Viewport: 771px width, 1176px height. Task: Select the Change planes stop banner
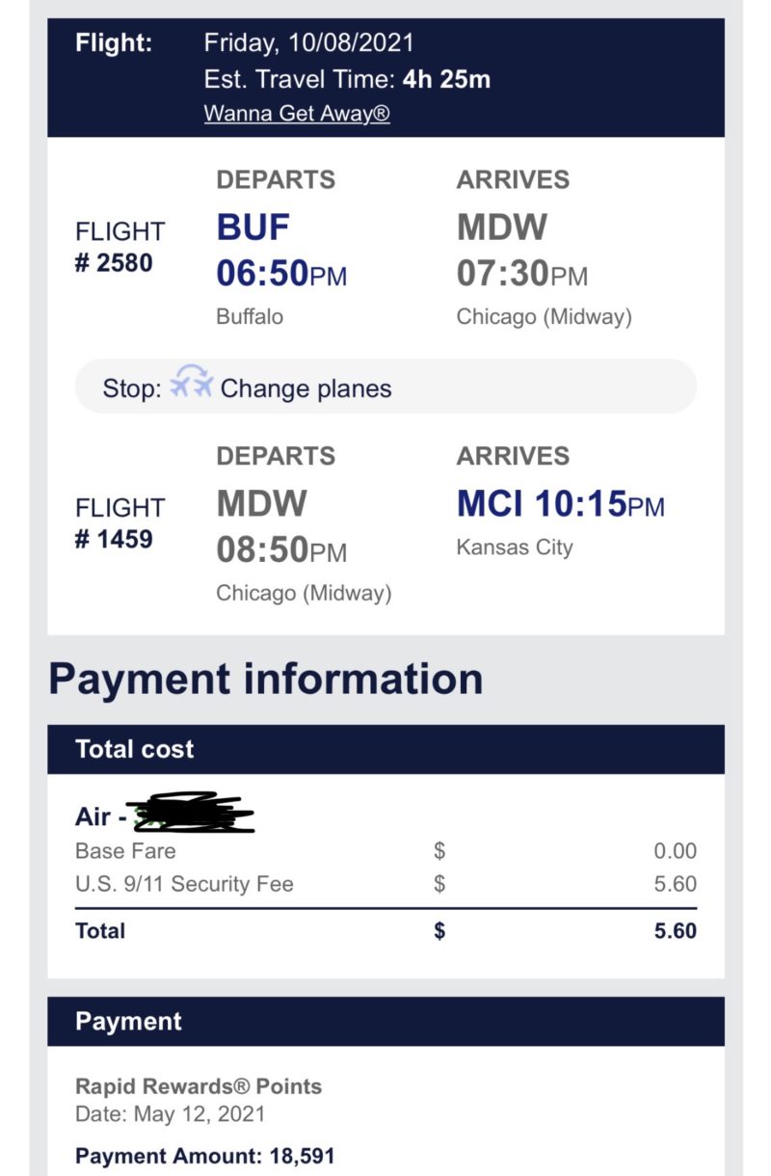(385, 387)
